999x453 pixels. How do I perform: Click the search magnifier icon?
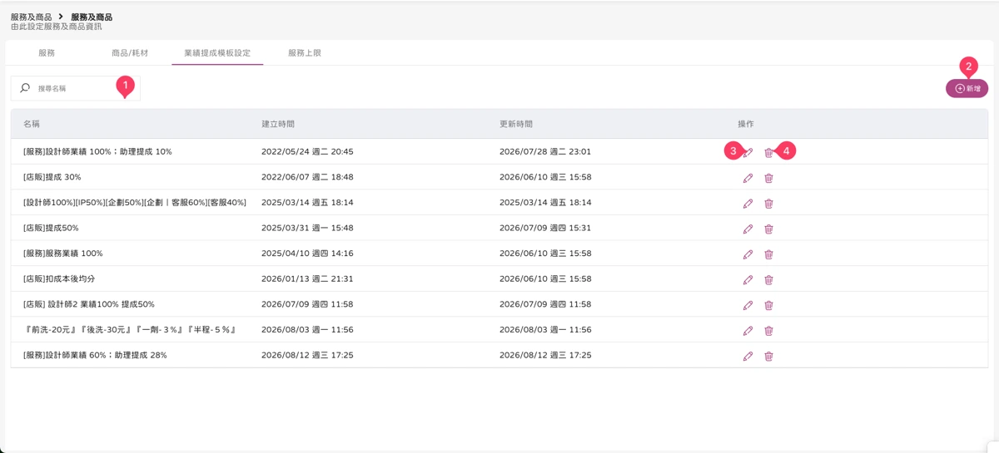[25, 88]
